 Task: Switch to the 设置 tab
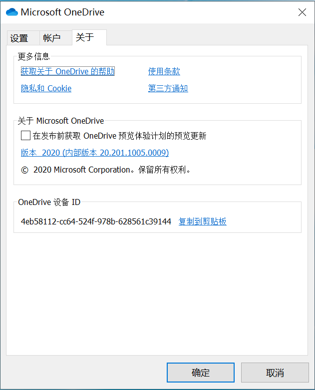[x=23, y=38]
